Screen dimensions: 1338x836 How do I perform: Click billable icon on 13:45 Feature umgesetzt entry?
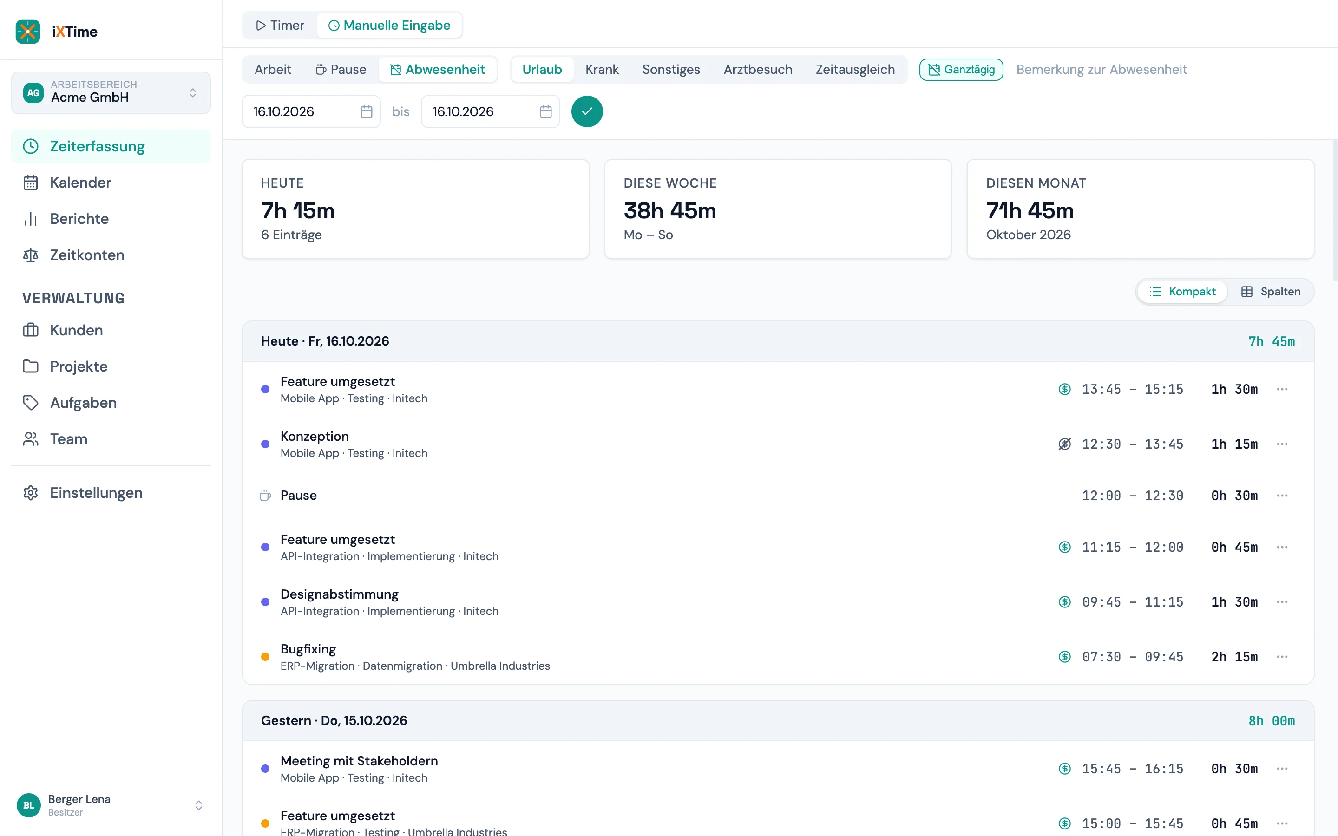point(1064,389)
